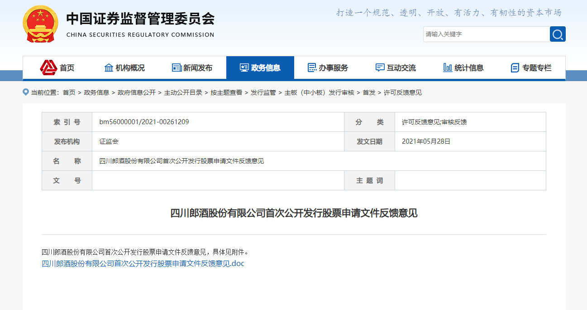Click the red home icon in navigation
This screenshot has width=587, height=310.
[x=48, y=68]
